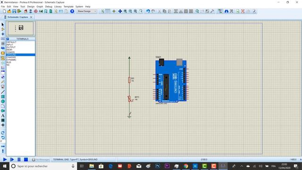The height and width of the screenshot is (170, 302).
Task: Open File Explorer from the taskbar
Action: [92, 166]
